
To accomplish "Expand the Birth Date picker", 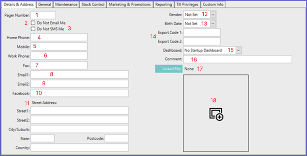I will click(213, 24).
